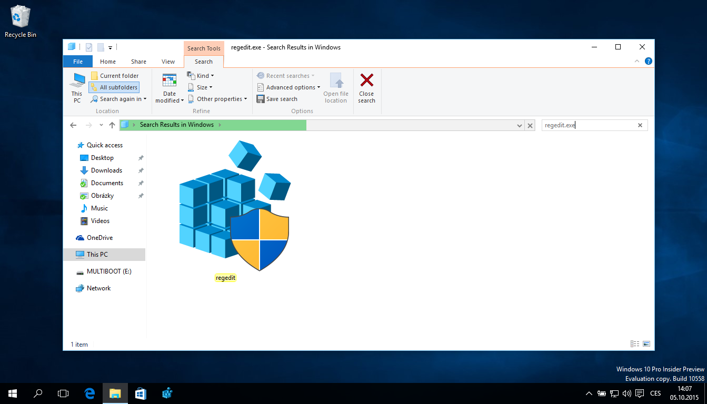Open Task View on taskbar

click(x=63, y=393)
